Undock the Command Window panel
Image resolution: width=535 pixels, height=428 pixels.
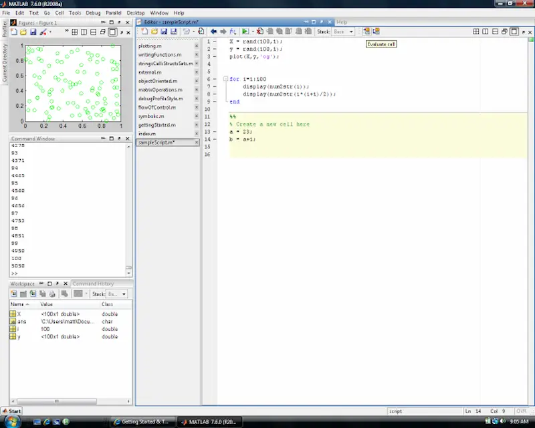click(x=103, y=138)
